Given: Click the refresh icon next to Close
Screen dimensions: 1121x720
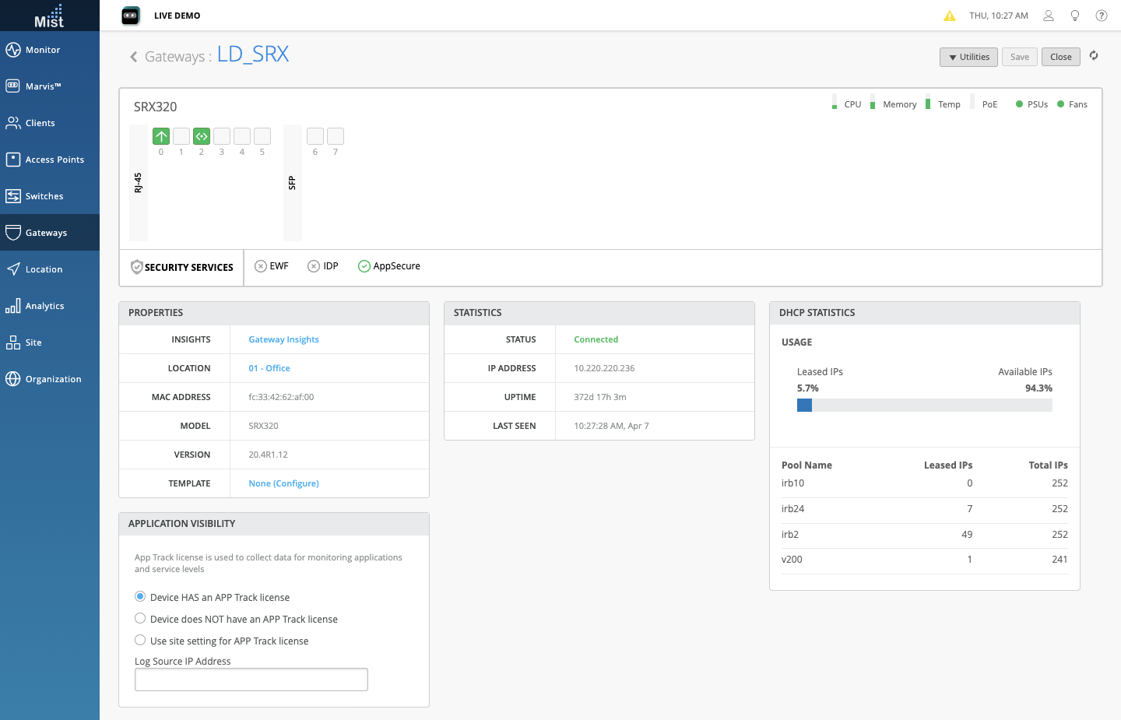Looking at the screenshot, I should (x=1094, y=56).
